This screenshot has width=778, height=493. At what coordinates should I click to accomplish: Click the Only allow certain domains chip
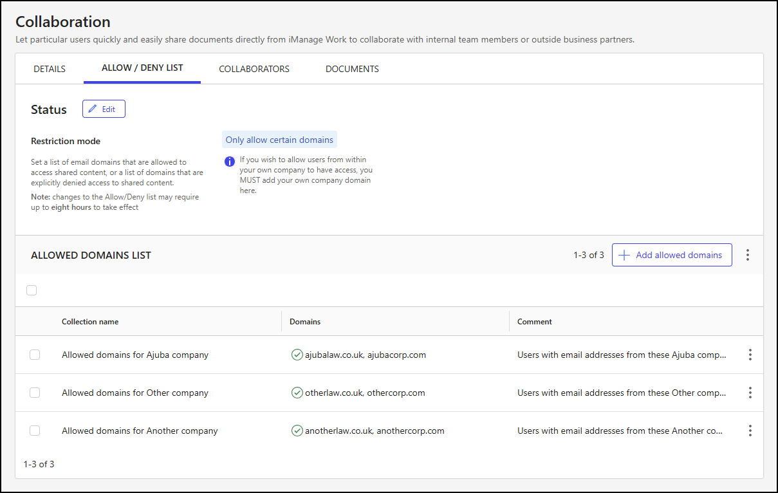tap(279, 139)
